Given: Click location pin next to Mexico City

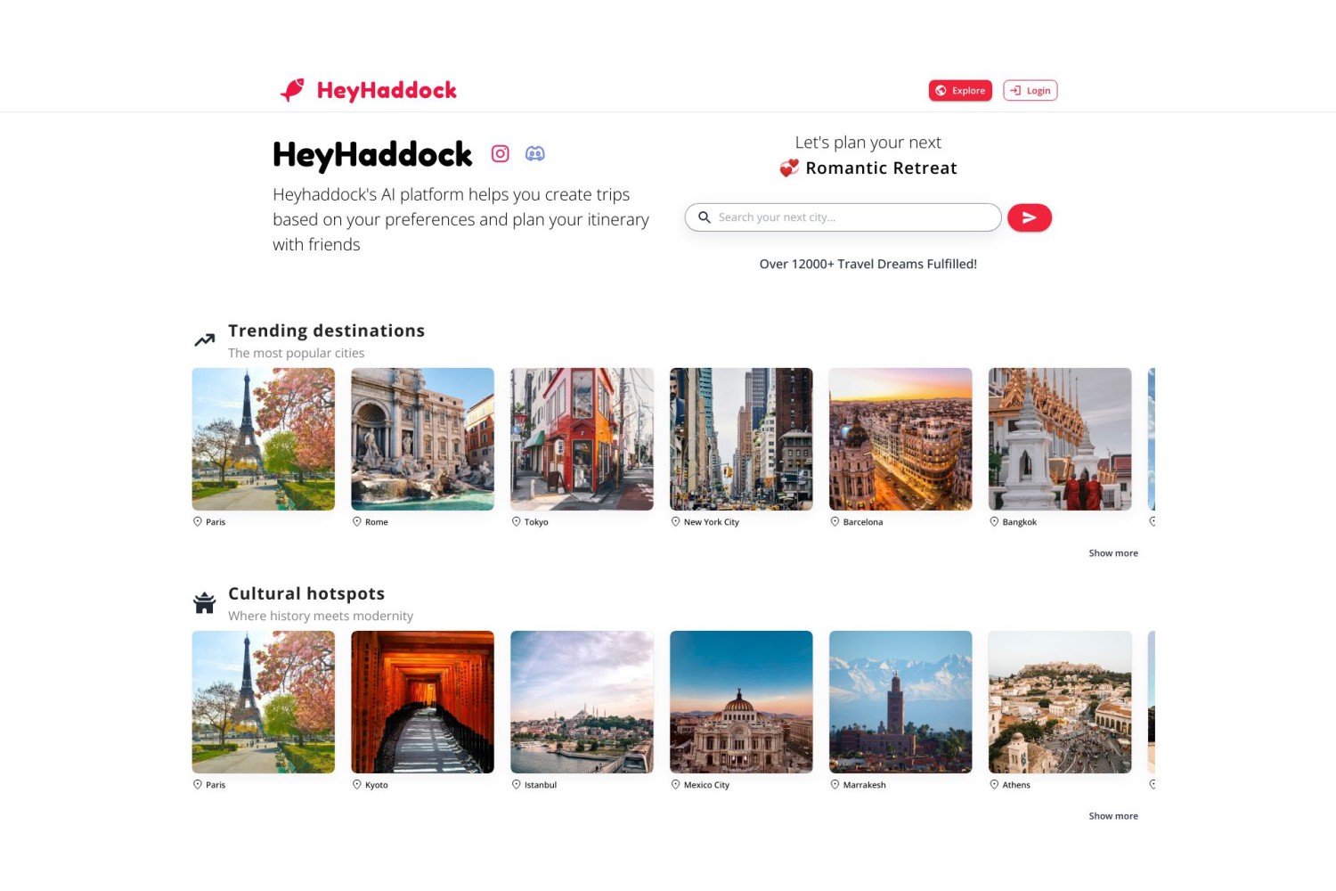Looking at the screenshot, I should 676,785.
